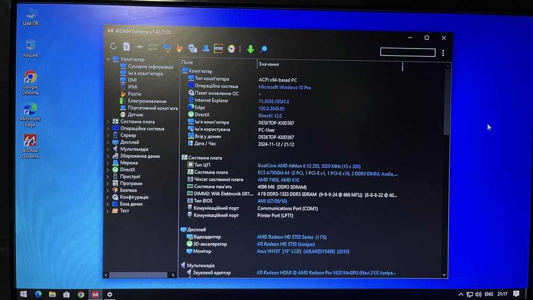533x300 pixels.
Task: Open the three-dot menu in AIDA64
Action: (x=443, y=53)
